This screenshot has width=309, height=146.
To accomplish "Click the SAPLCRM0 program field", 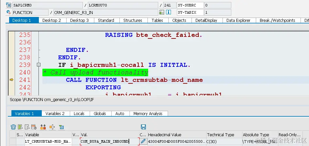I will coord(48,5).
